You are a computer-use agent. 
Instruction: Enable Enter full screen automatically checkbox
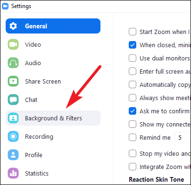[133, 71]
